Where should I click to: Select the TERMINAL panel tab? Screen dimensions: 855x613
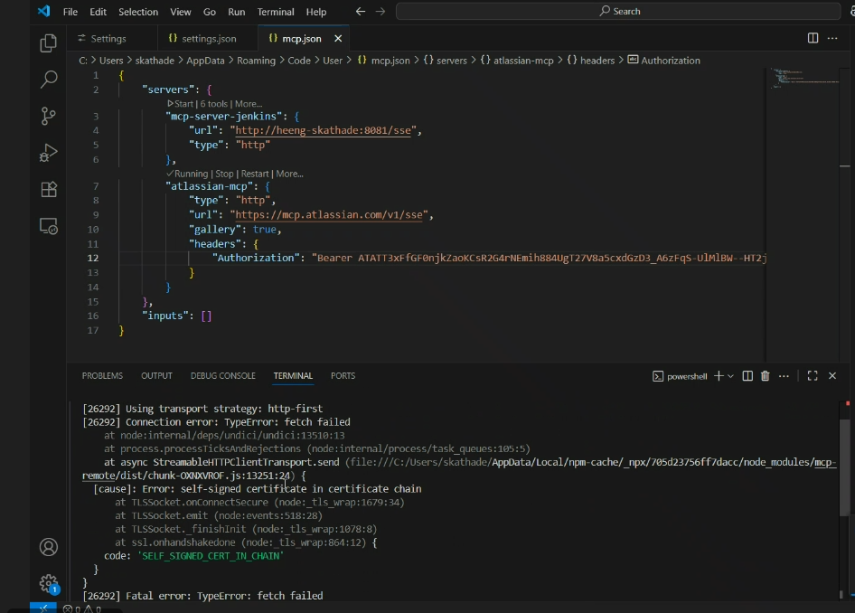click(293, 376)
